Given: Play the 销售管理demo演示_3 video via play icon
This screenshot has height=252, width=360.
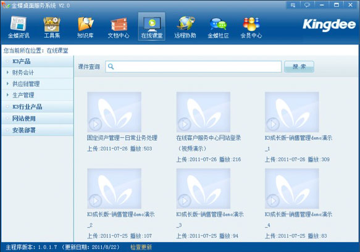Looking at the screenshot, I should coord(185,201).
